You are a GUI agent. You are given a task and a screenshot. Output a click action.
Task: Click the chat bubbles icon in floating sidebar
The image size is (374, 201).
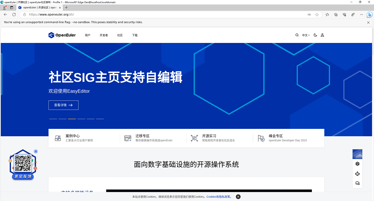coord(357,184)
